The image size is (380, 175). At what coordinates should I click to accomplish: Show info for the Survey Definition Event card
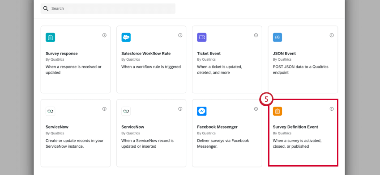(332, 109)
